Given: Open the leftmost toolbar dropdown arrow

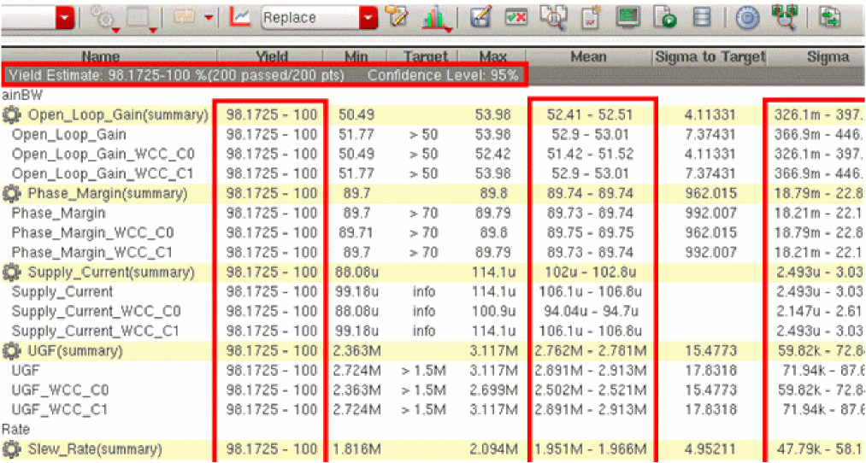Looking at the screenshot, I should pyautogui.click(x=65, y=18).
